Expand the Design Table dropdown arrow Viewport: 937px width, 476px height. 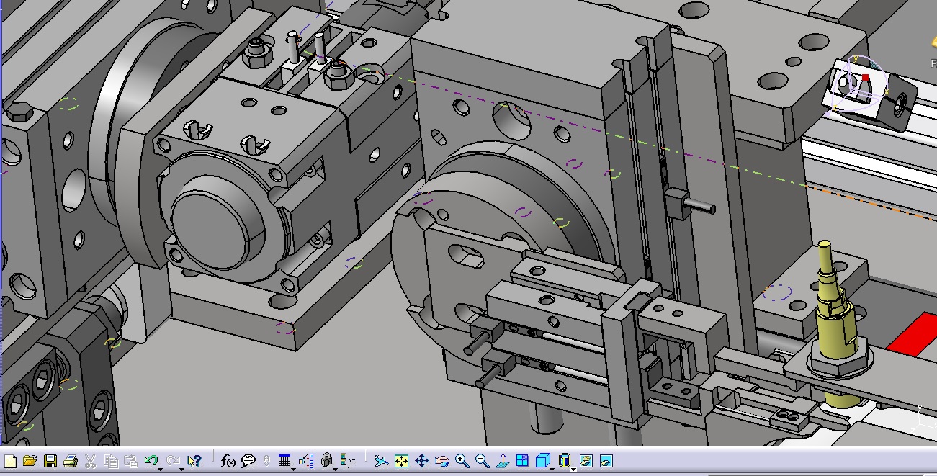[x=293, y=470]
